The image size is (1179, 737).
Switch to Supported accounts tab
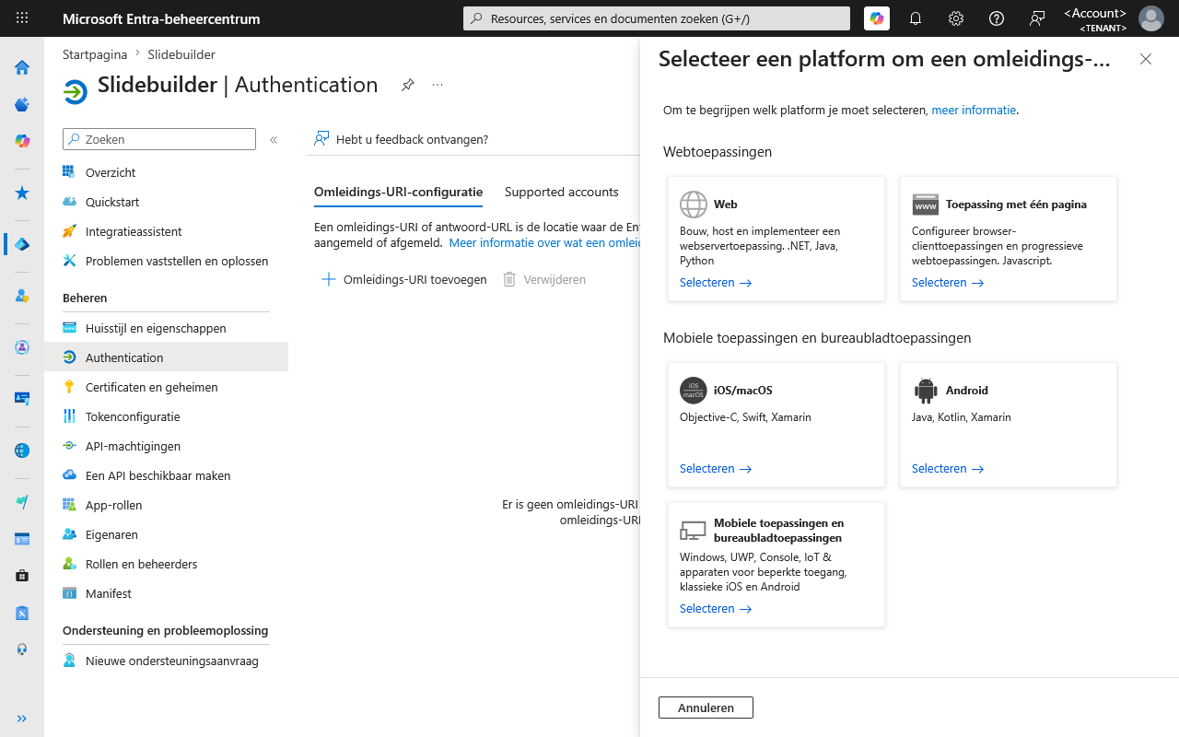(561, 192)
